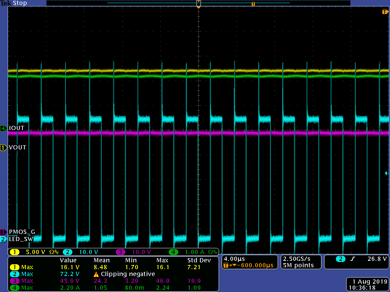The width and height of the screenshot is (390, 292).
Task: Click the 16.1 V value in channel 1 row
Action: pyautogui.click(x=70, y=267)
